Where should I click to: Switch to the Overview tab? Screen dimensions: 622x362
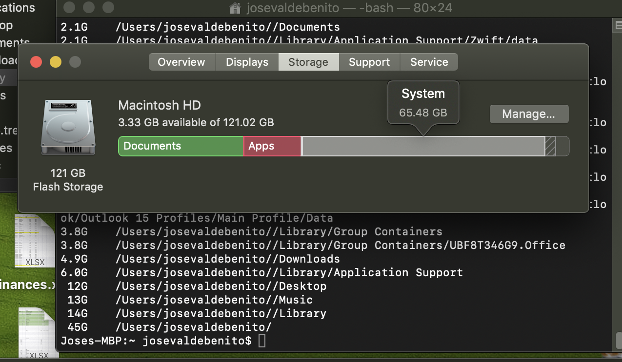point(181,62)
